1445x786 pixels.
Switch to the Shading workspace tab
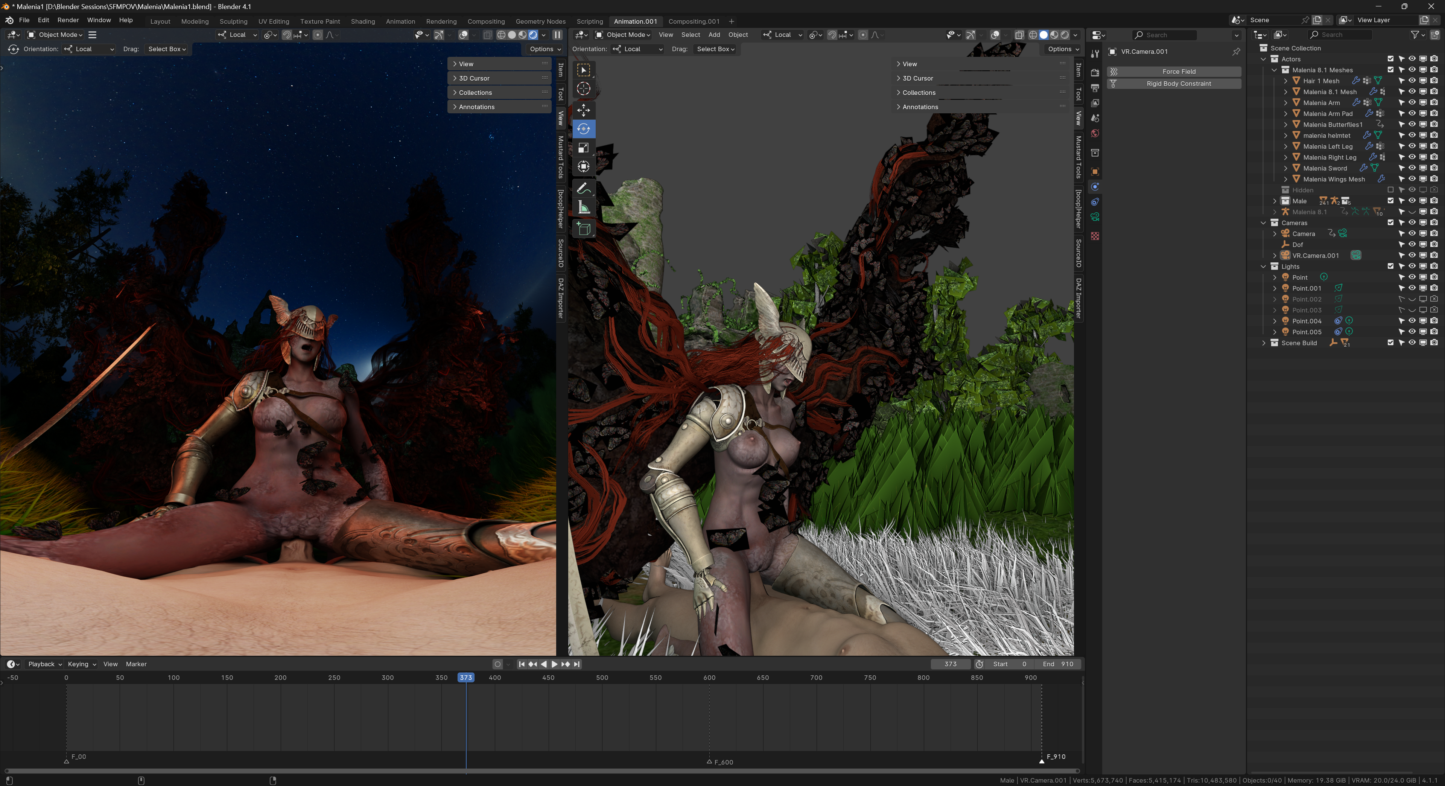pyautogui.click(x=362, y=21)
